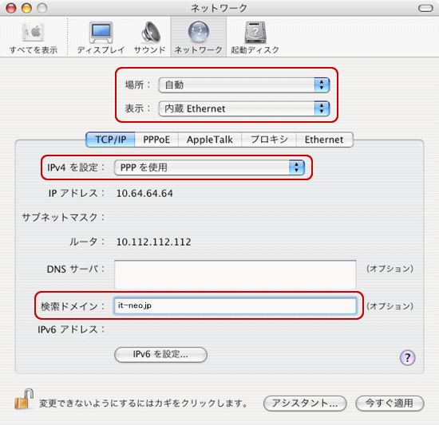The image size is (439, 425).
Task: Open the Show (表示) 内蔵 Ethernet dropdown
Action: 244,108
